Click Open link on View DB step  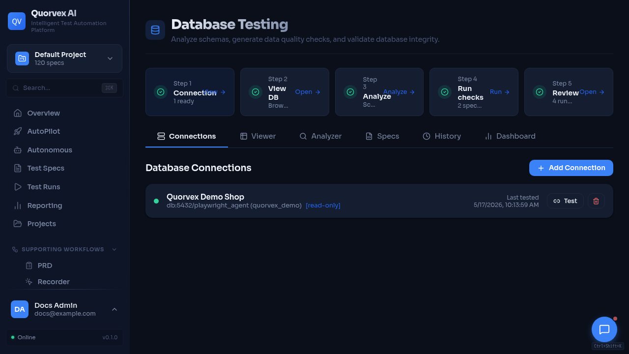point(308,92)
